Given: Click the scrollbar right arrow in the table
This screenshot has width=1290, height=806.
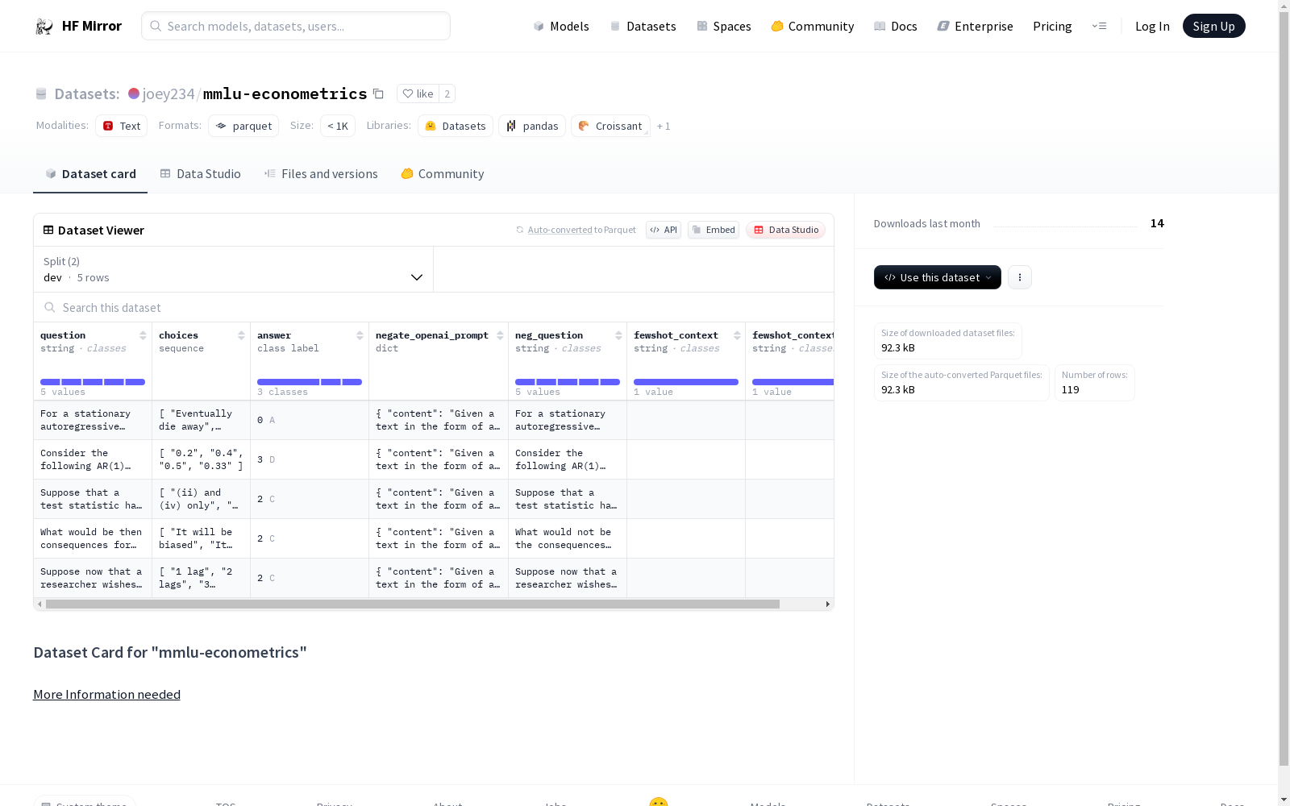Looking at the screenshot, I should [827, 604].
